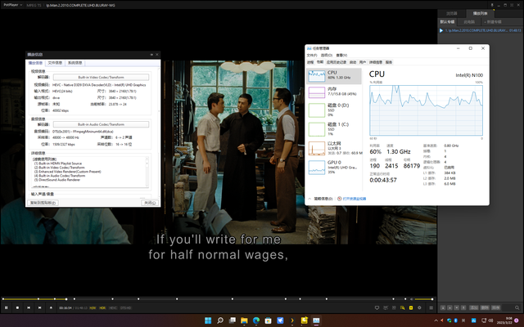Pause playback in PotPlayer
Viewport: 524px width, 327px height.
[x=7, y=307]
